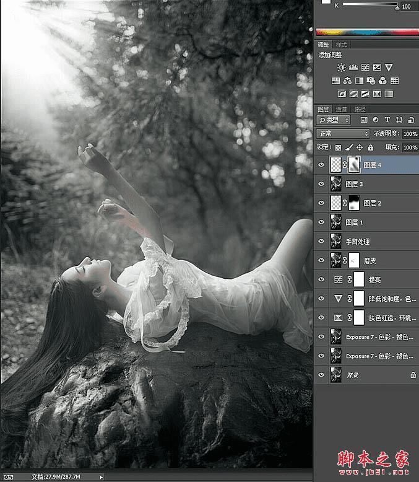Switch to the 调整 tab
This screenshot has width=419, height=482.
(x=323, y=45)
